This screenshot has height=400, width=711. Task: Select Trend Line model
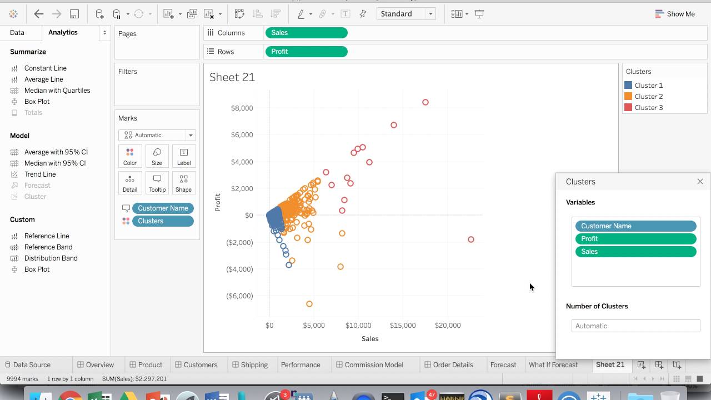40,174
